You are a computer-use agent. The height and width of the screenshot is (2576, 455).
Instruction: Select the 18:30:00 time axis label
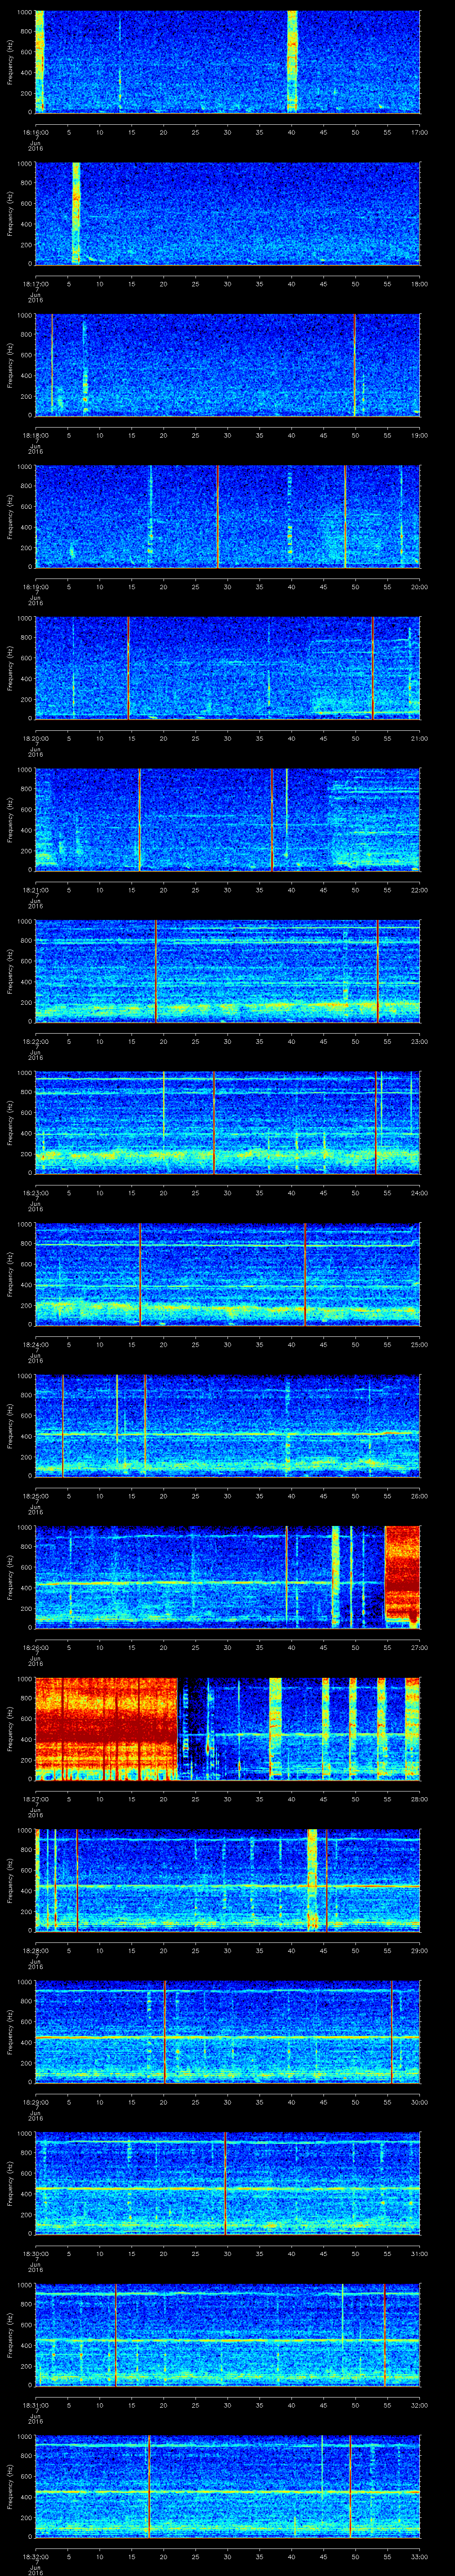pyautogui.click(x=35, y=2255)
